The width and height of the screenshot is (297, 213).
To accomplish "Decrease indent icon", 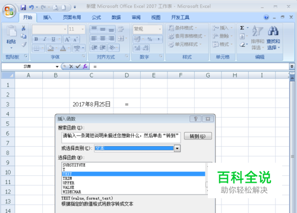I will coord(94,47).
